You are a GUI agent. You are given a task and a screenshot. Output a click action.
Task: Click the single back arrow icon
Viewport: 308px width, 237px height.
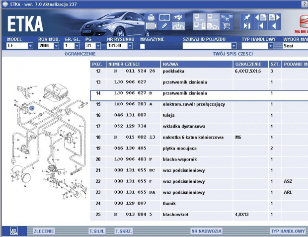[274, 26]
